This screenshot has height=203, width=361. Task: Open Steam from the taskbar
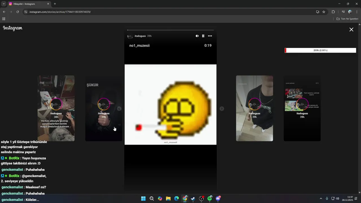tap(193, 198)
